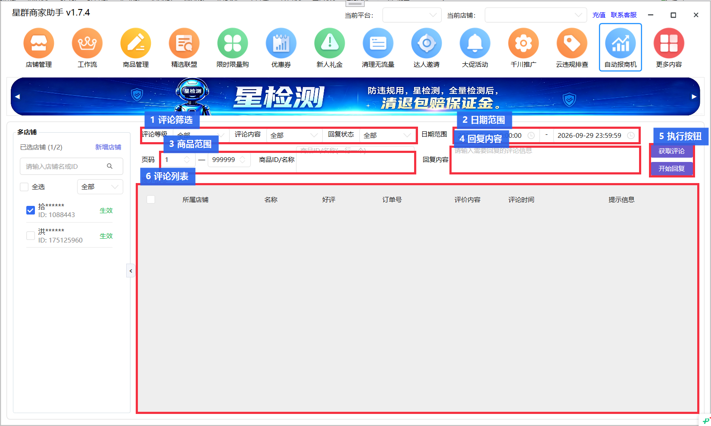
Task: Check the shop with ID 175125960
Action: point(31,236)
